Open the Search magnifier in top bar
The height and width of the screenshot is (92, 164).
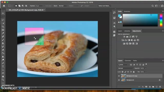pos(153,6)
